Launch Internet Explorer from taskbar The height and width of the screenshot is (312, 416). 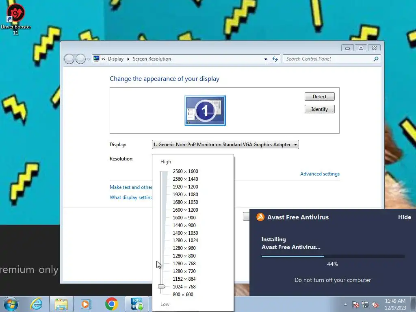click(36, 304)
